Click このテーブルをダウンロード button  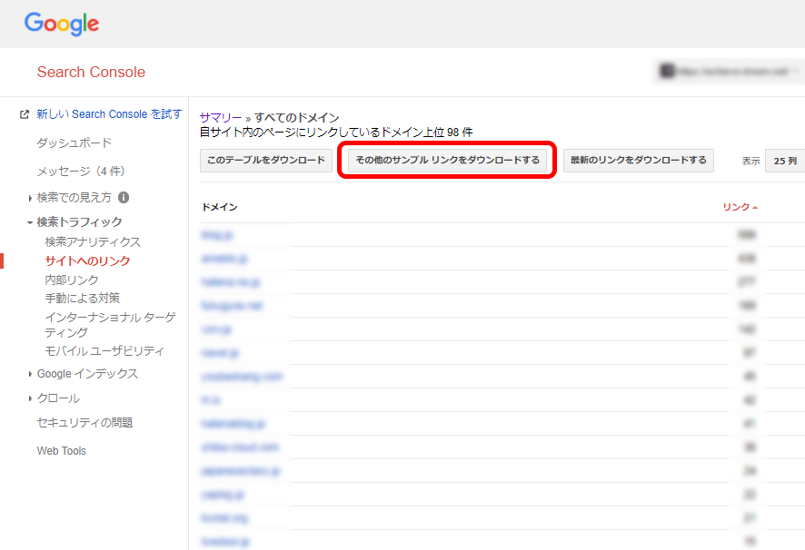266,161
